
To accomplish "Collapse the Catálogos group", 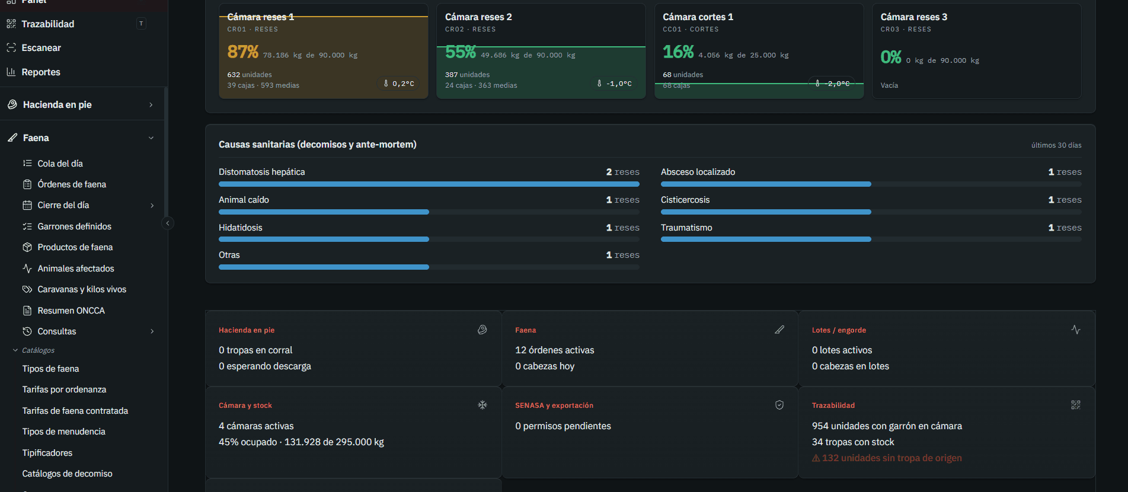I will point(34,350).
